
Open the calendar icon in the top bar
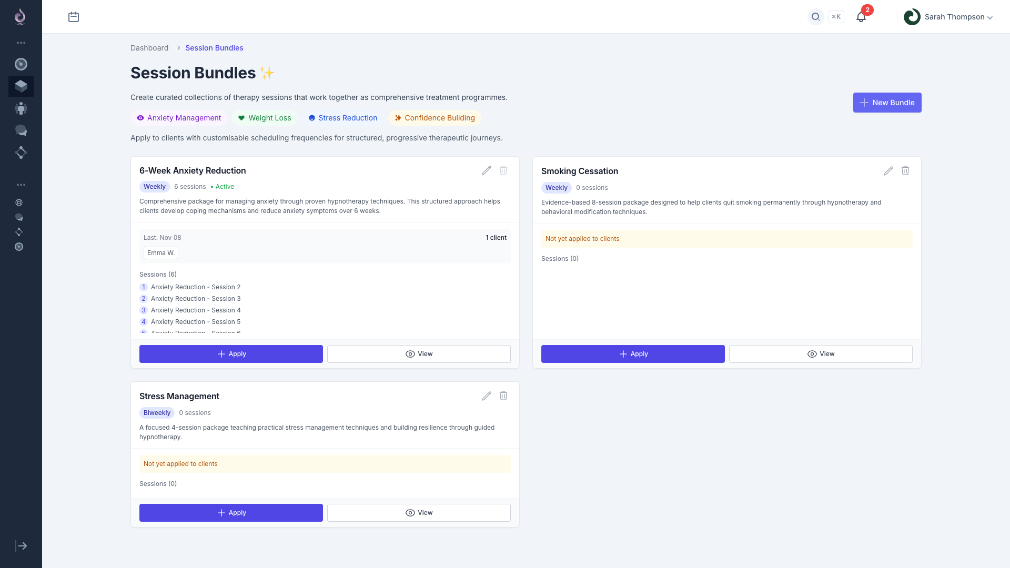click(x=74, y=17)
